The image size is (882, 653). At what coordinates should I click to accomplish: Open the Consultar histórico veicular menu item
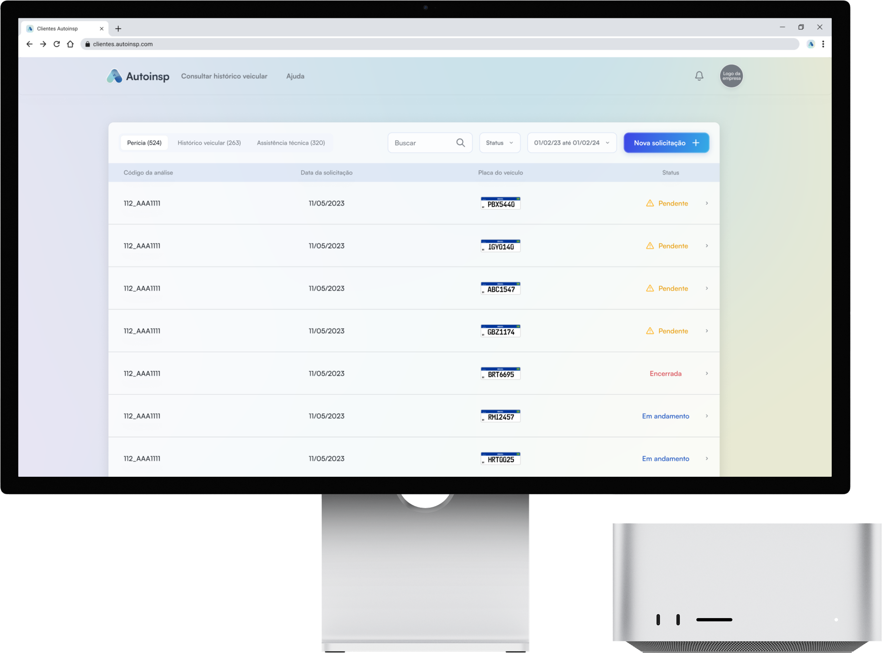pos(224,76)
